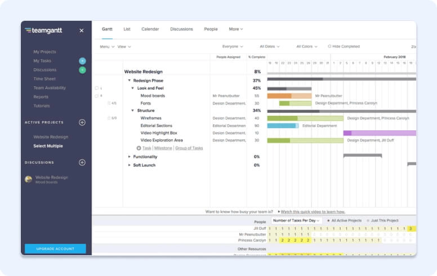Screen dimensions: 437x276
Task: Click Princess Carolyn in the availability panel
Action: click(x=252, y=241)
